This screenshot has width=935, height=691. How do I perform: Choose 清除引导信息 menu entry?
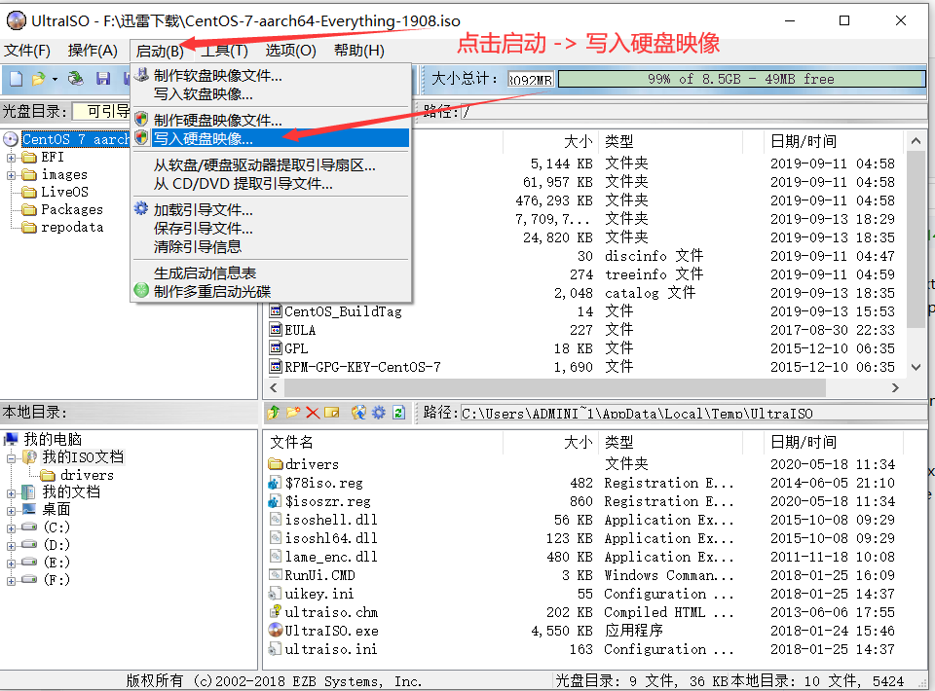(x=272, y=246)
